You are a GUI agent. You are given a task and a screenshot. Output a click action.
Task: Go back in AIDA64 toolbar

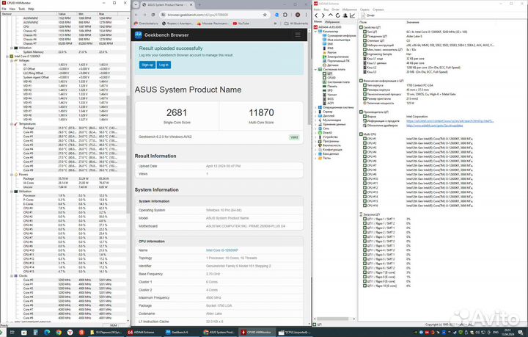(316, 15)
